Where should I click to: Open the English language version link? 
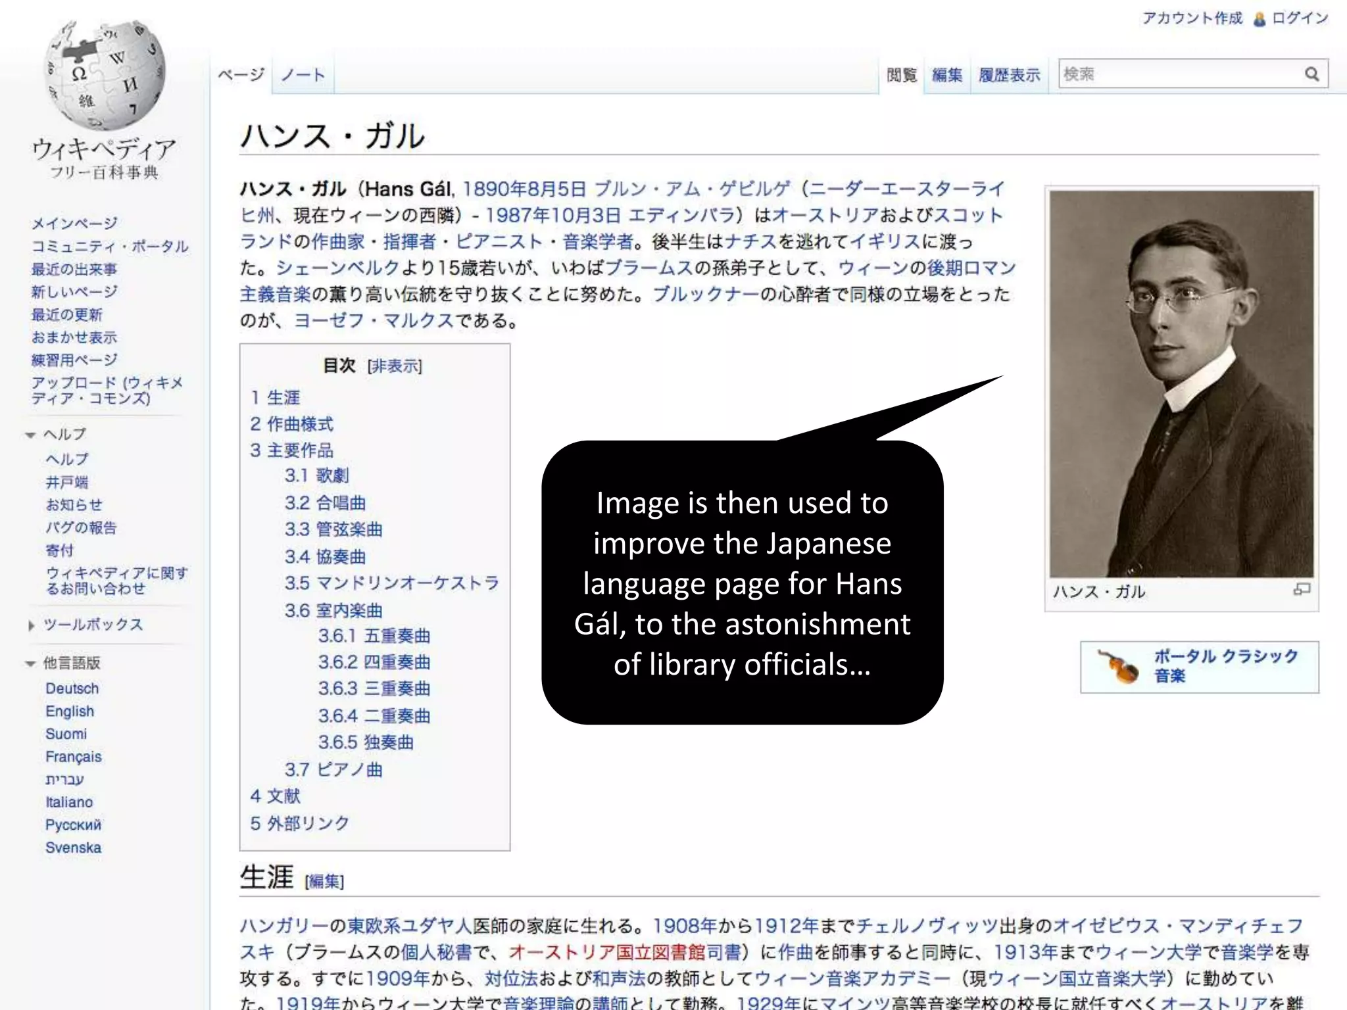pos(70,711)
